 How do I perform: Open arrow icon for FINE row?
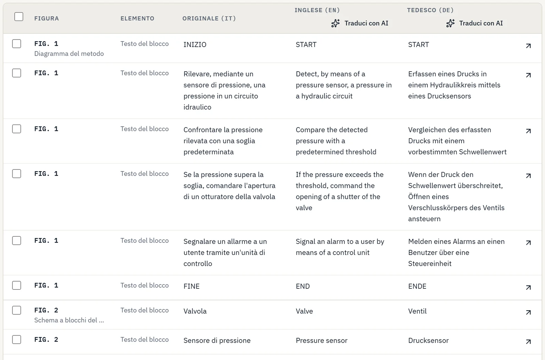(x=528, y=287)
